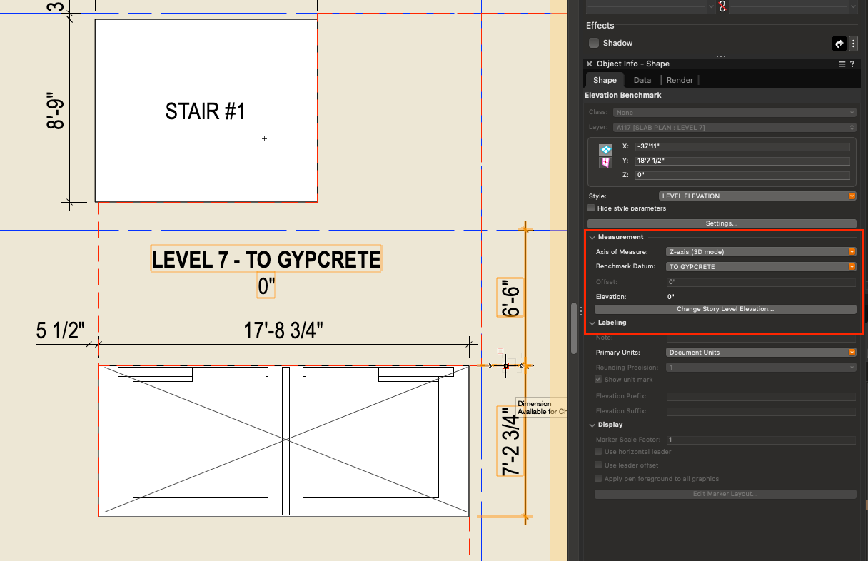Switch to the Render tab
This screenshot has width=868, height=561.
[x=680, y=80]
